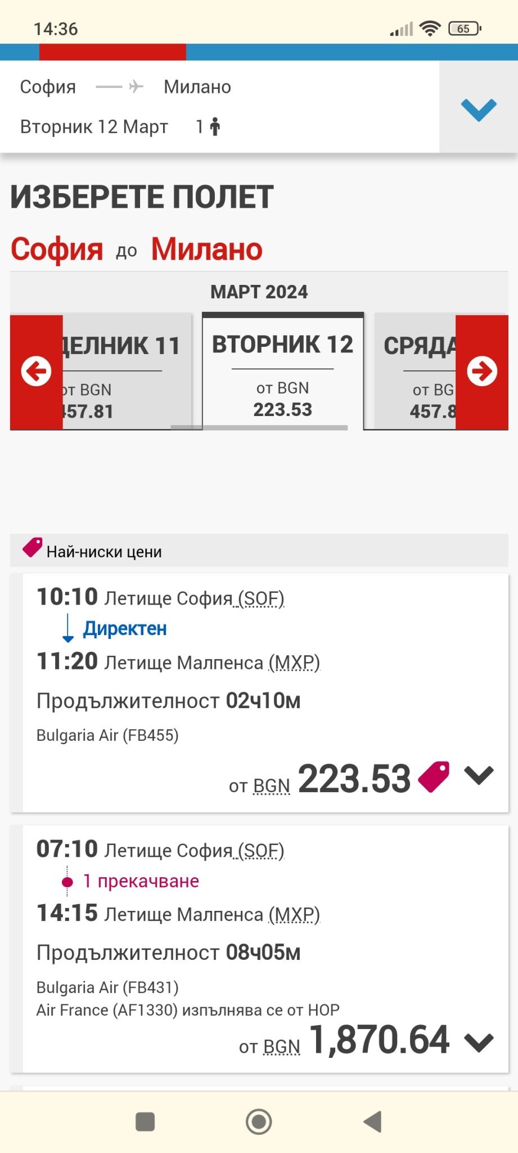
Task: Select the Monday 11 date tab
Action: 120,372
